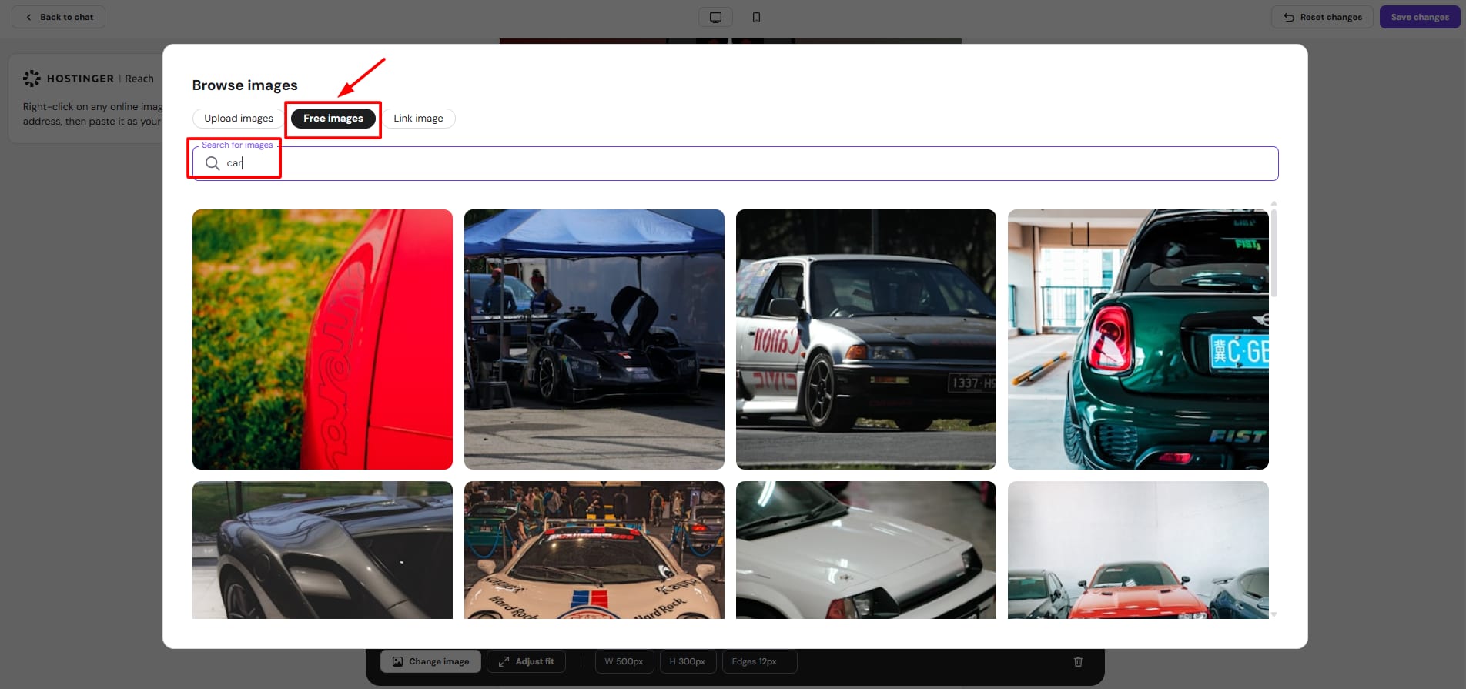Select the green Mini Cooper image
Viewport: 1466px width, 689px height.
(x=1138, y=339)
